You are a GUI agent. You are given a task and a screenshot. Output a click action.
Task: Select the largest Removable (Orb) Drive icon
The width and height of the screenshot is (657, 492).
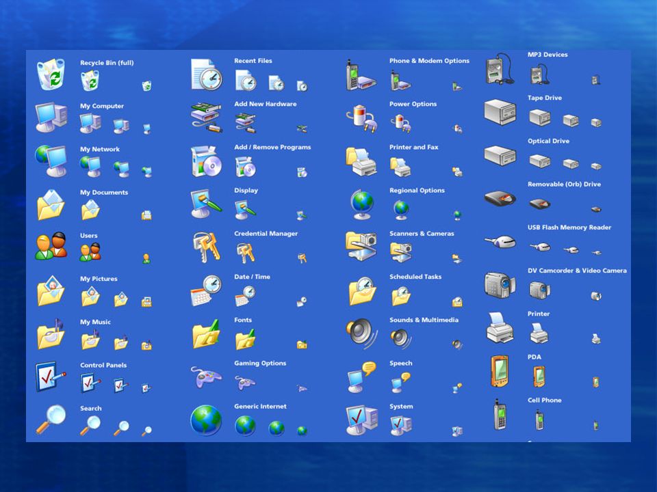pos(500,198)
